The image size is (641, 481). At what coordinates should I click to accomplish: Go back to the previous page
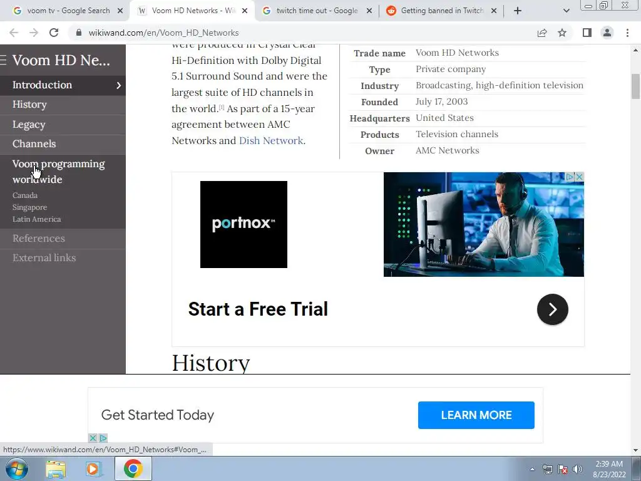point(14,33)
